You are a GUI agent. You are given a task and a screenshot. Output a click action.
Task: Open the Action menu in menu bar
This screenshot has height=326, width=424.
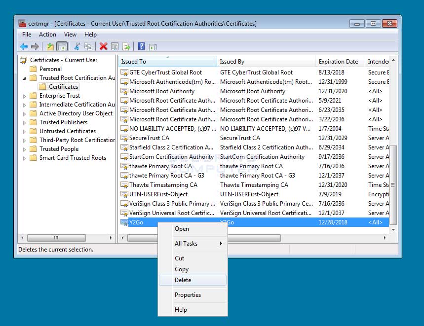click(x=47, y=35)
